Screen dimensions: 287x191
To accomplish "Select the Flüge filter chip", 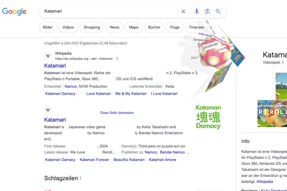I will pos(175,27).
